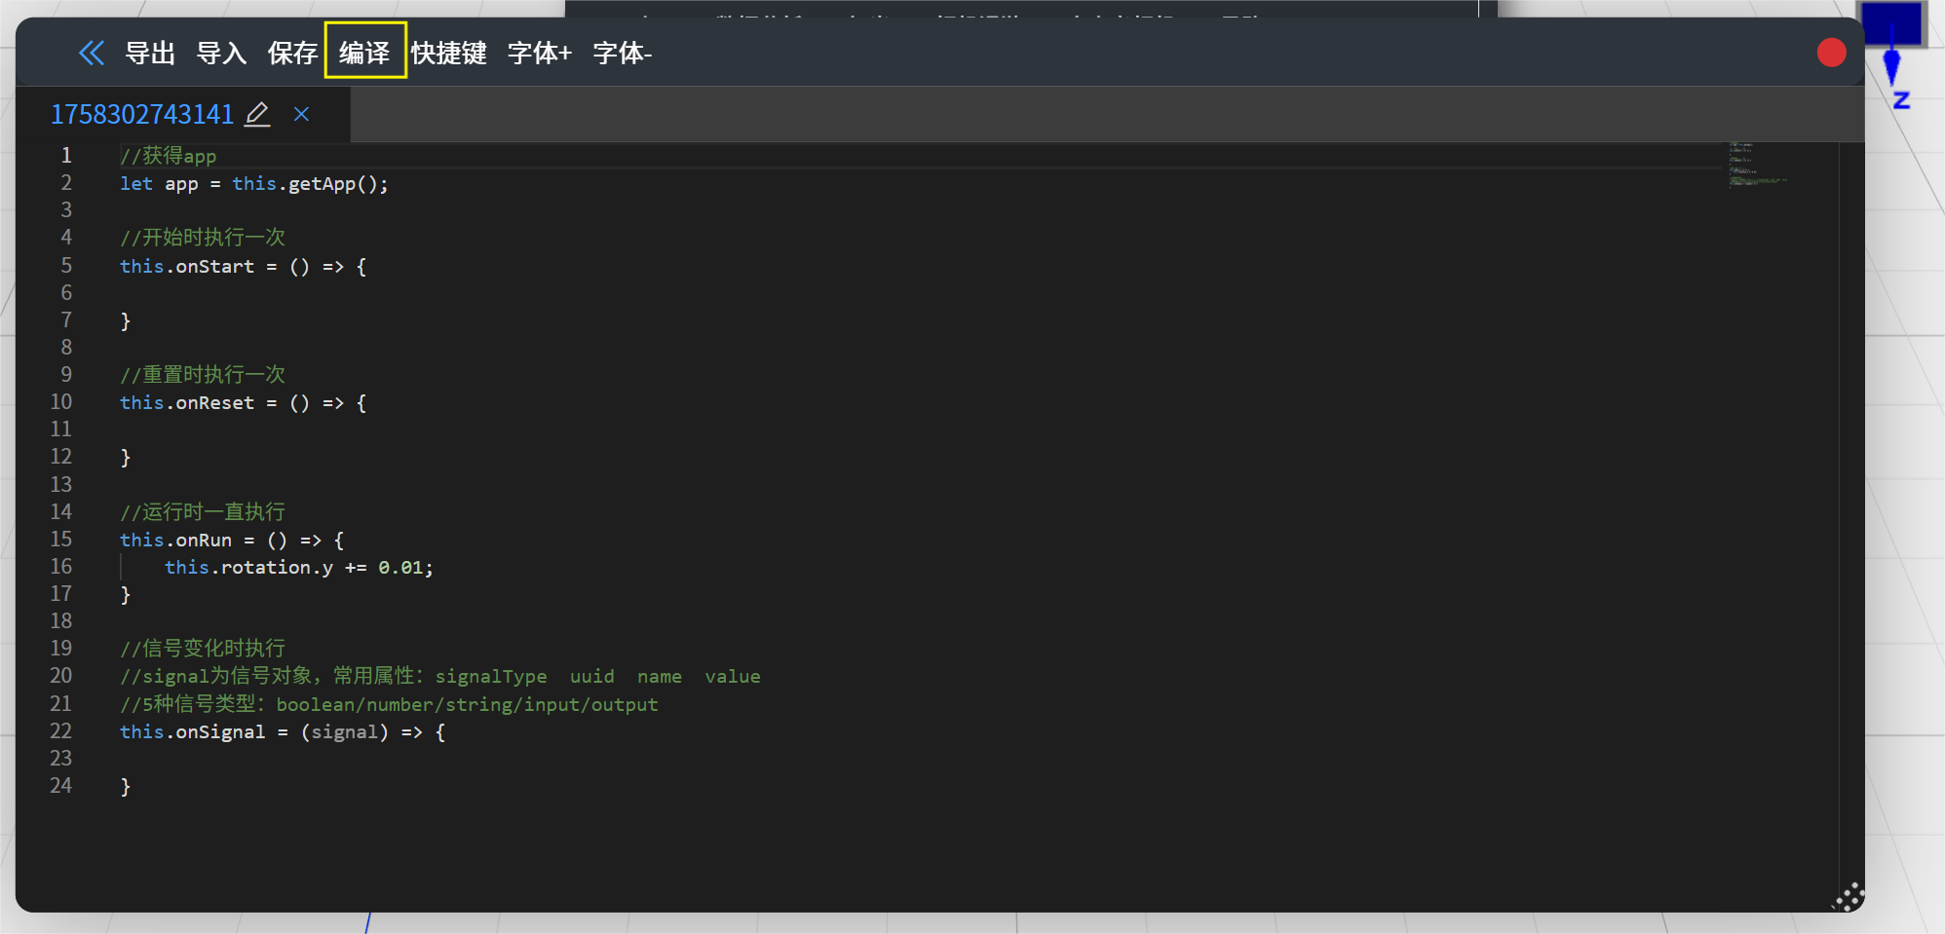The width and height of the screenshot is (1945, 934).
Task: Click the 导出 export button
Action: 150,53
